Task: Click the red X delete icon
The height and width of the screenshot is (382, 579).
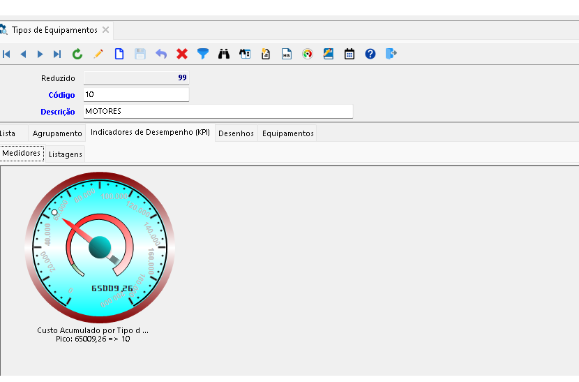Action: [x=182, y=54]
